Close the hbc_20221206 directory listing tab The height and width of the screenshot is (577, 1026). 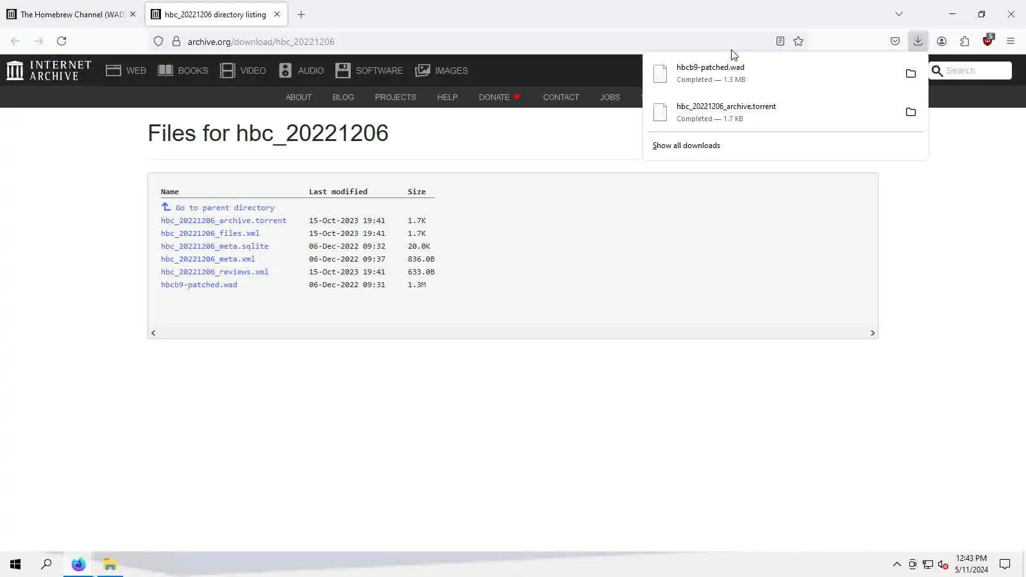pyautogui.click(x=277, y=14)
